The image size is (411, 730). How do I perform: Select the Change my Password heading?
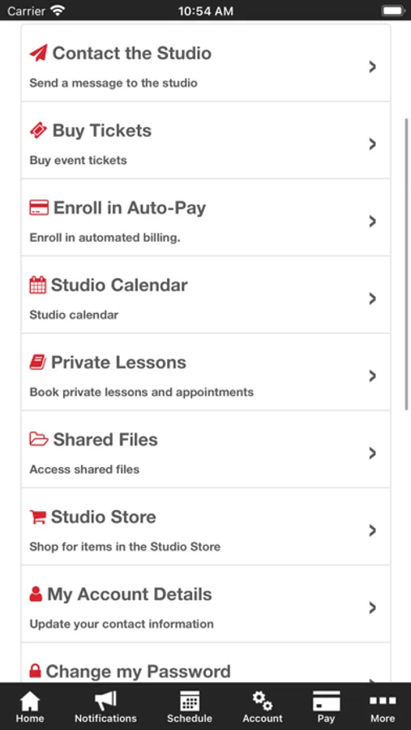tap(139, 672)
